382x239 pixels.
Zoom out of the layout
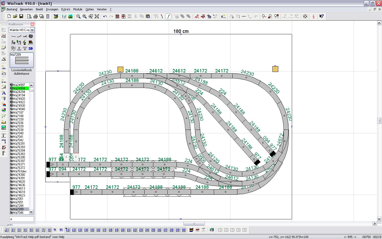tap(78, 16)
